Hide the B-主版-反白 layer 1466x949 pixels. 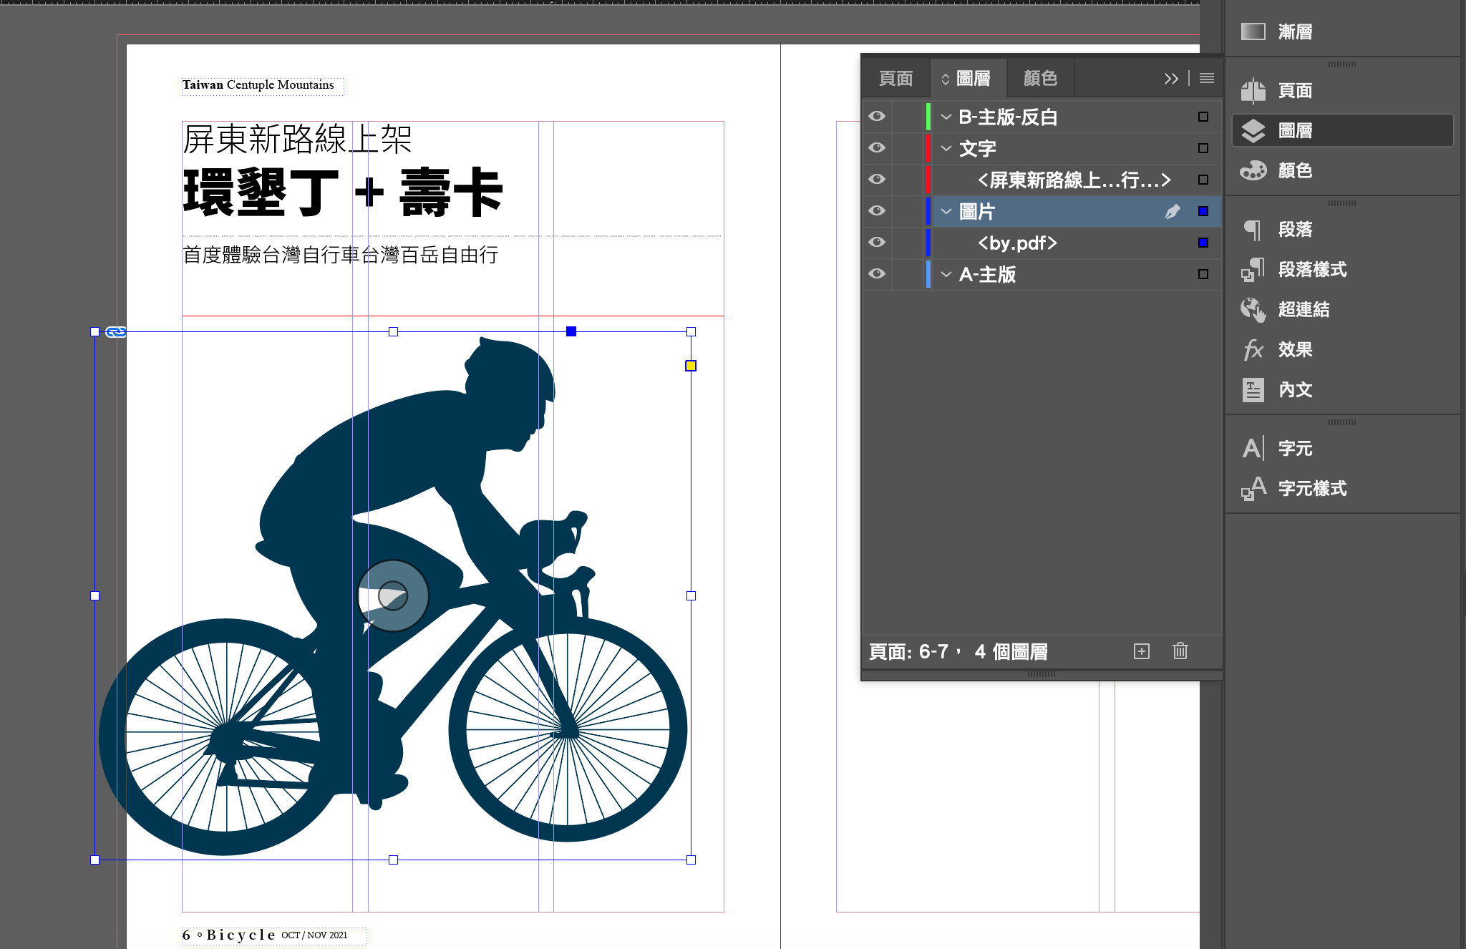[x=877, y=116]
